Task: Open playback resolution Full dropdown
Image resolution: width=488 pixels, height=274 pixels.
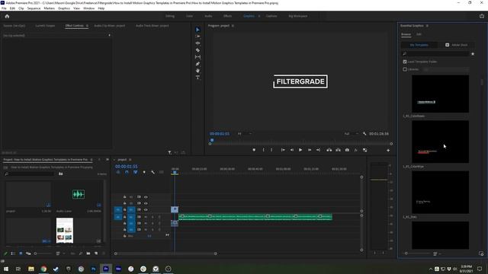Action: click(x=351, y=134)
